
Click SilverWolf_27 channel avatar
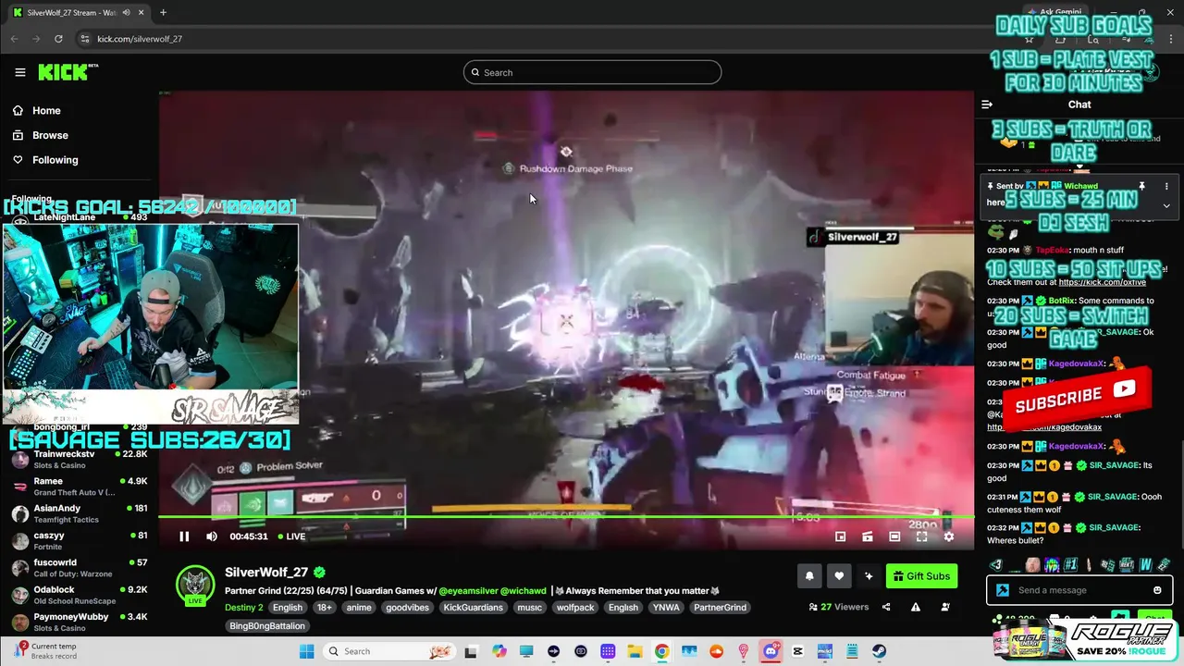pyautogui.click(x=195, y=585)
